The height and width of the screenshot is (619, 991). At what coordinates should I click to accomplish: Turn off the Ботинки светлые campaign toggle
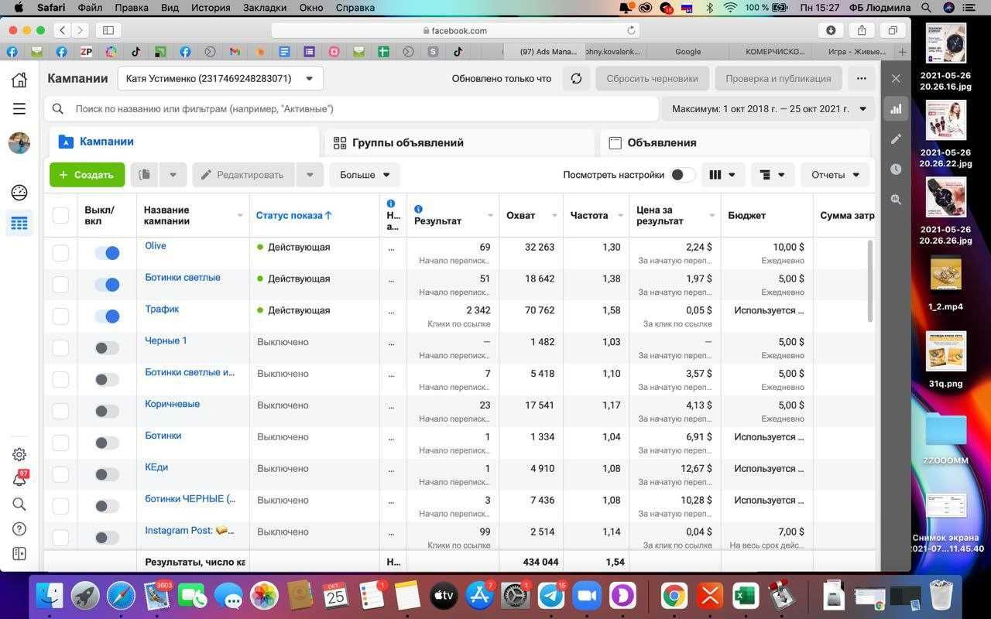click(x=107, y=285)
